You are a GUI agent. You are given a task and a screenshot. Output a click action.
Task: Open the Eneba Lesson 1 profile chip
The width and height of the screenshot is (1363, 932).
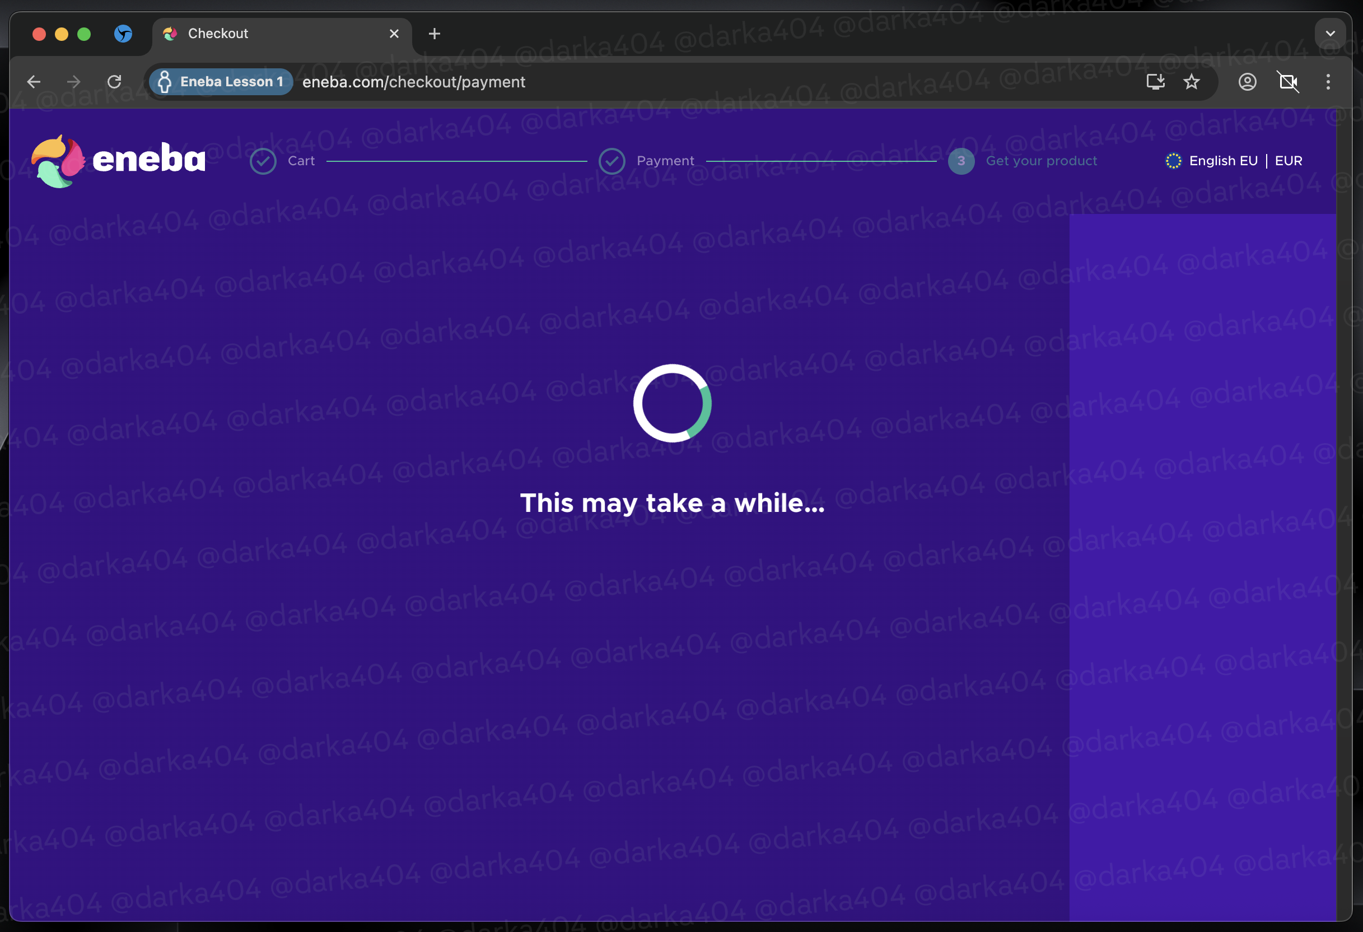click(221, 82)
